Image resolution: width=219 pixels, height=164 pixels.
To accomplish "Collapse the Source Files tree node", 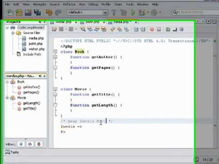I will click(13, 33).
